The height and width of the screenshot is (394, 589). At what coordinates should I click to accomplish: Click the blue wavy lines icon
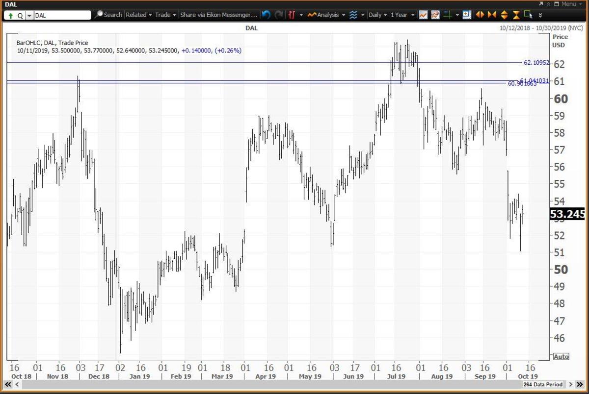(x=353, y=15)
